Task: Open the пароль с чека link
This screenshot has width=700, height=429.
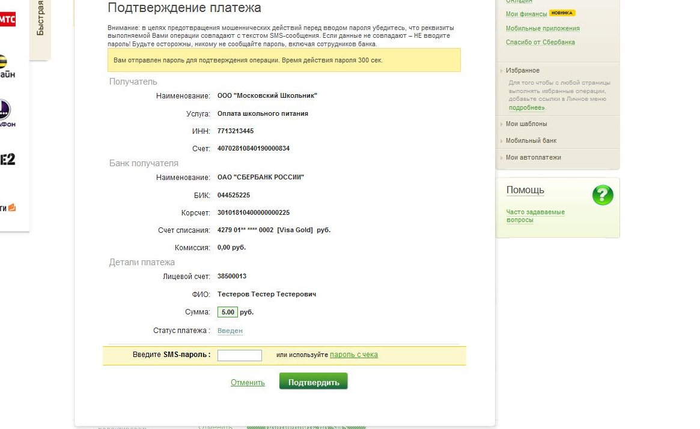Action: pyautogui.click(x=353, y=355)
